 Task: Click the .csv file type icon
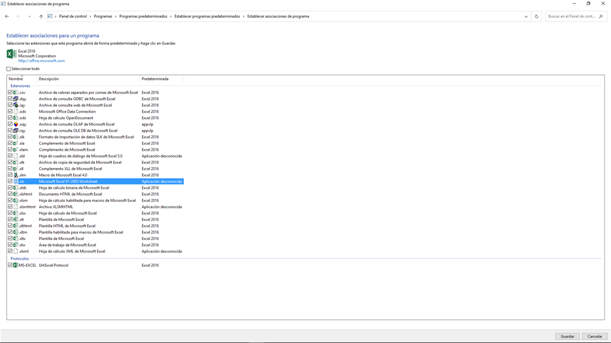pos(16,92)
